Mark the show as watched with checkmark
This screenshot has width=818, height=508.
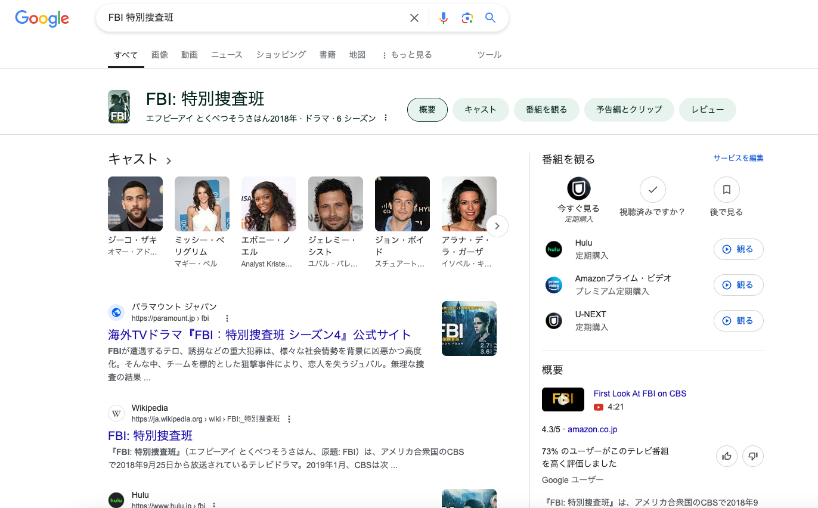coord(653,190)
